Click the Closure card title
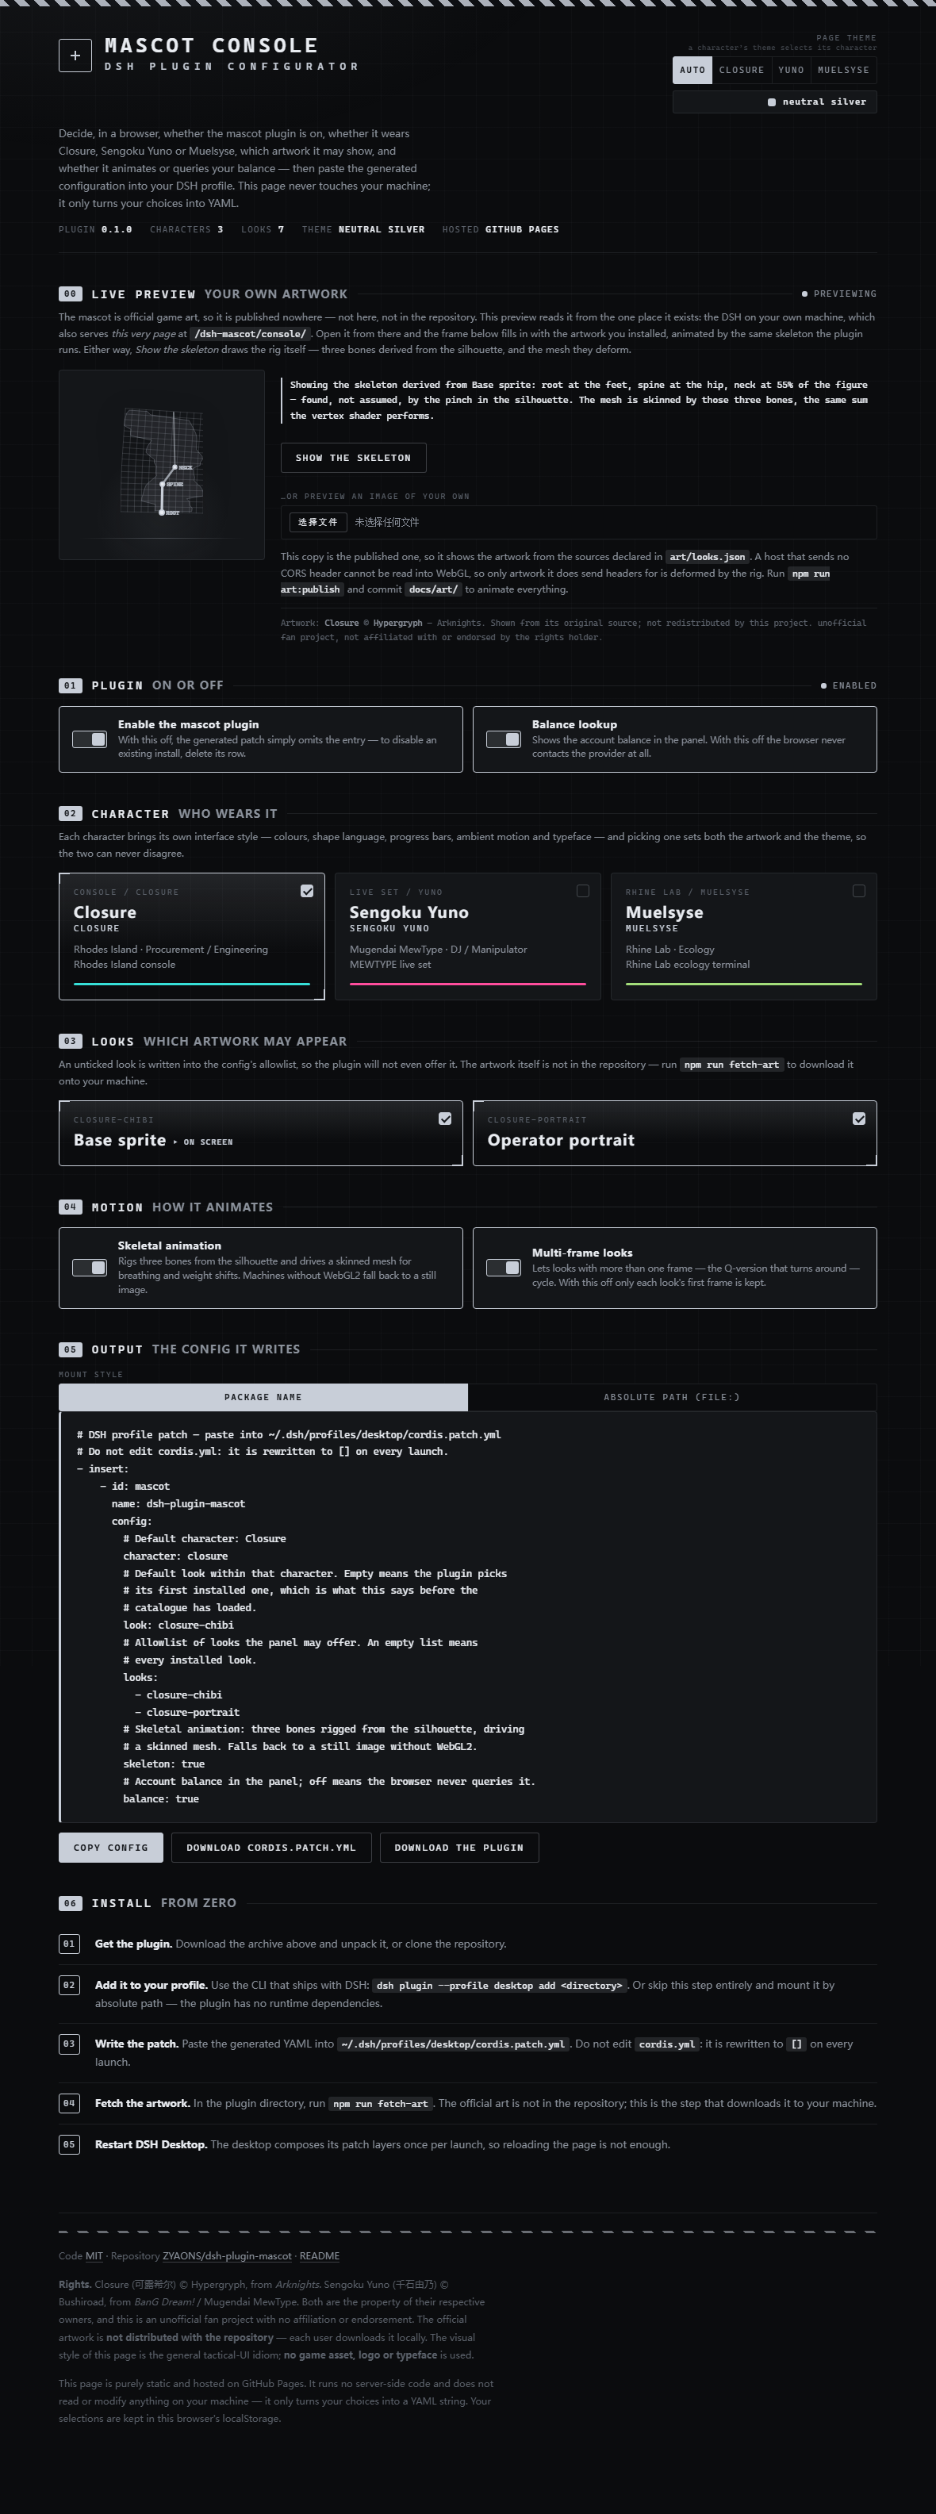The height and width of the screenshot is (2514, 936). click(105, 912)
